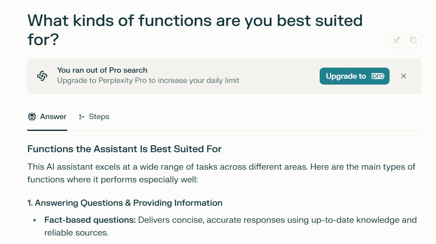436x244 pixels.
Task: Click the '1. Answering Questions & Providing Information' heading
Action: pos(124,203)
